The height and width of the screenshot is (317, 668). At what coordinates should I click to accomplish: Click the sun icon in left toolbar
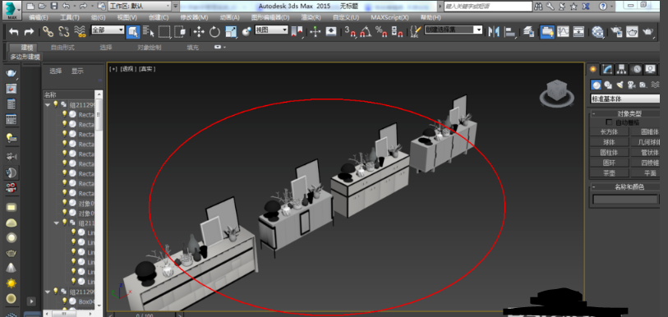pyautogui.click(x=12, y=283)
